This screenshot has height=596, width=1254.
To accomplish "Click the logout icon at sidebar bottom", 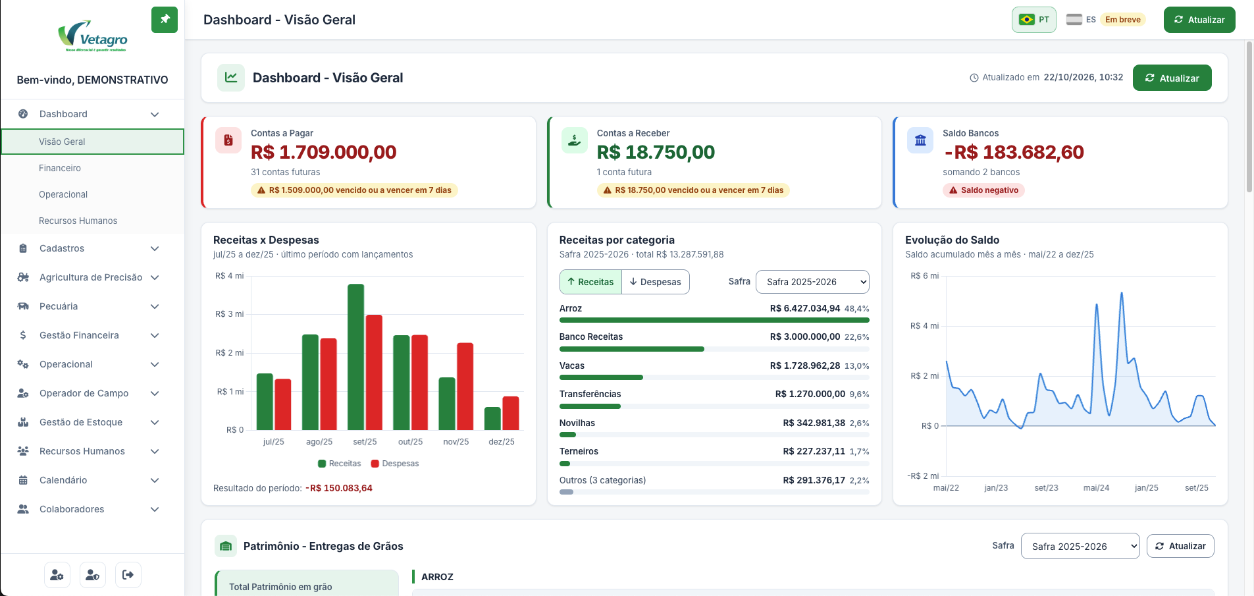I will tap(128, 575).
